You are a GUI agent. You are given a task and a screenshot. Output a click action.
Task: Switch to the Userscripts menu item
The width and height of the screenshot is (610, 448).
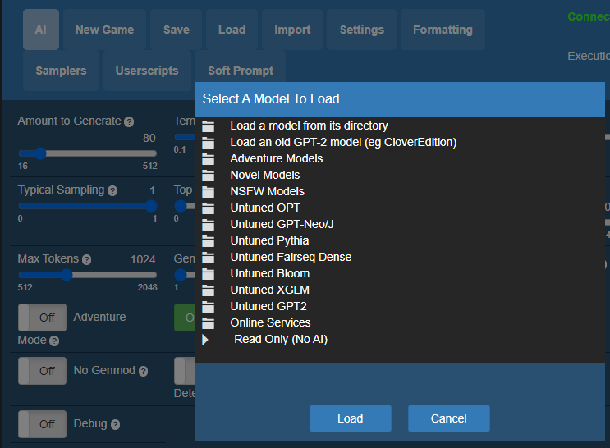click(x=147, y=71)
